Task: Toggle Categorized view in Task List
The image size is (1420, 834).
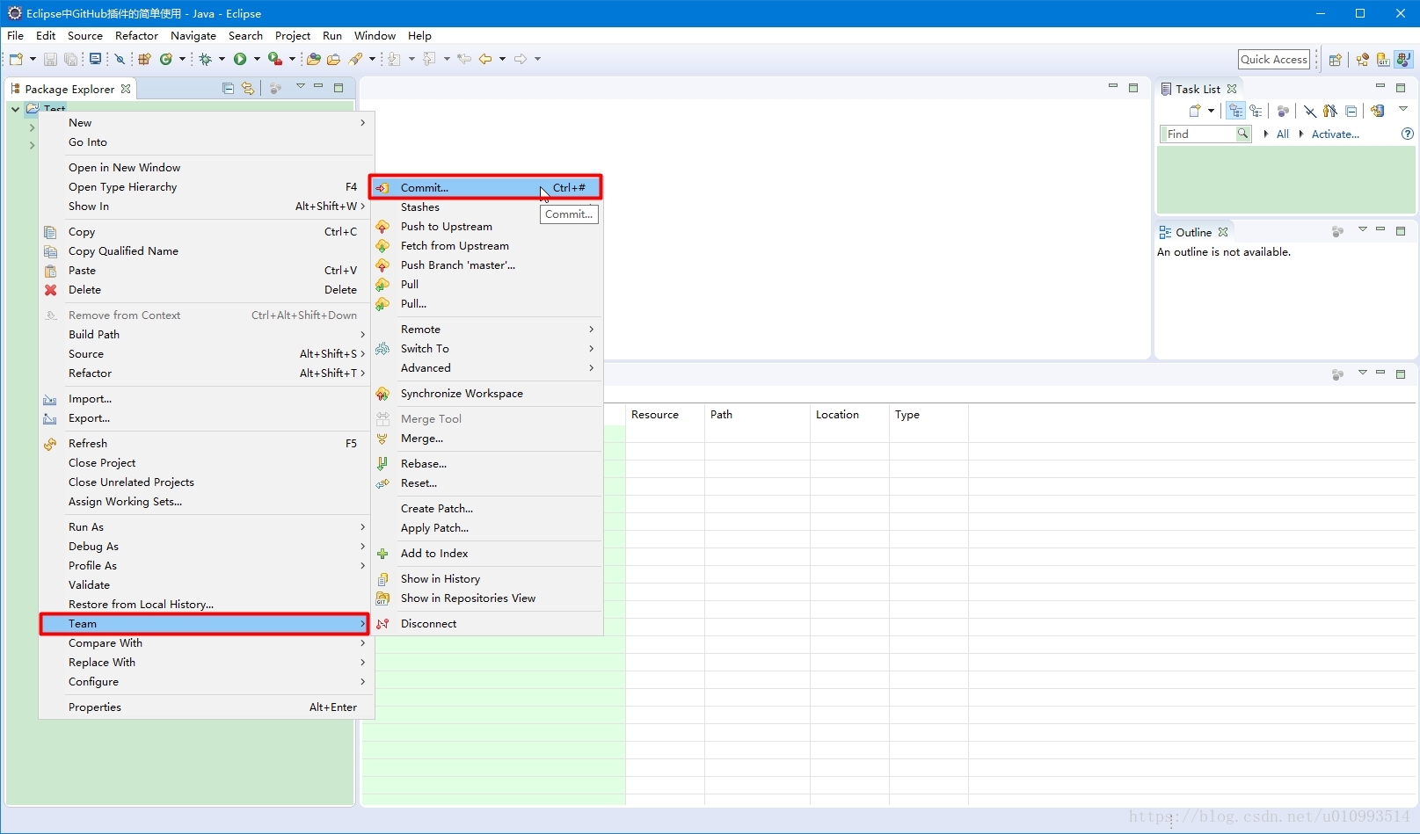Action: click(1236, 111)
